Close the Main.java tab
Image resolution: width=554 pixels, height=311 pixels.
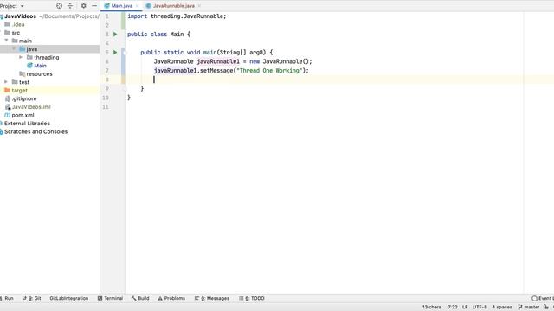pyautogui.click(x=138, y=6)
